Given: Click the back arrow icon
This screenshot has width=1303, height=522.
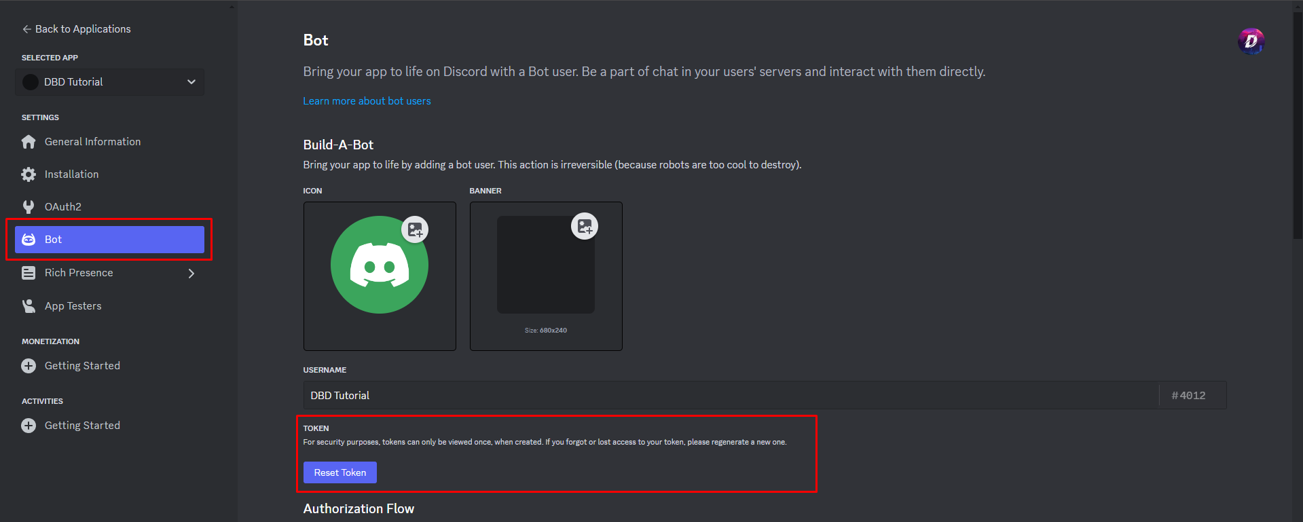Looking at the screenshot, I should pos(26,29).
